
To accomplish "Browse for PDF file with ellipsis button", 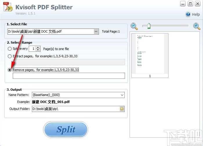I will (x=96, y=31).
